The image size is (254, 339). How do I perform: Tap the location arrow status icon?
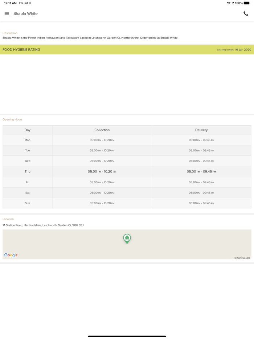[233, 3]
